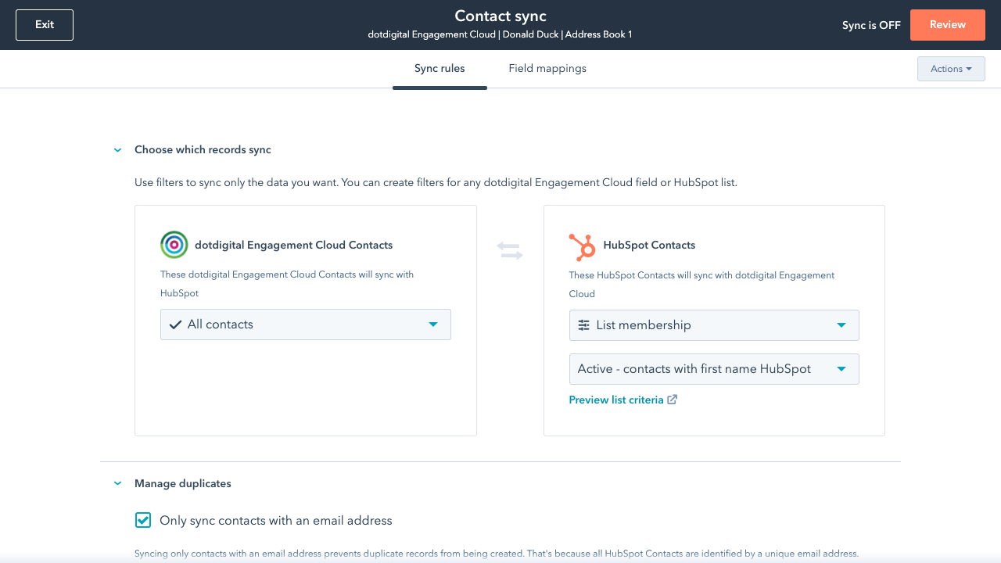Screen dimensions: 1001x563
Task: Click the dotdigital Engagement Cloud logo icon
Action: click(x=174, y=245)
